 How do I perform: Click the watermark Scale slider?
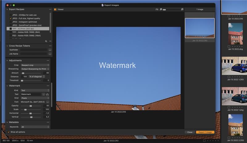31,110
